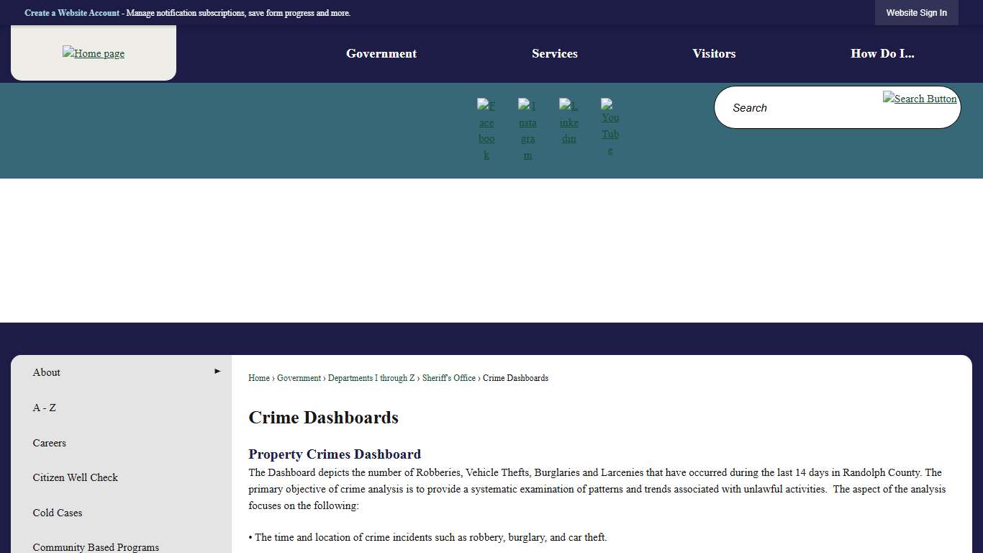Screen dimensions: 983x553
Task: Open the Visitors navigation menu
Action: (714, 53)
